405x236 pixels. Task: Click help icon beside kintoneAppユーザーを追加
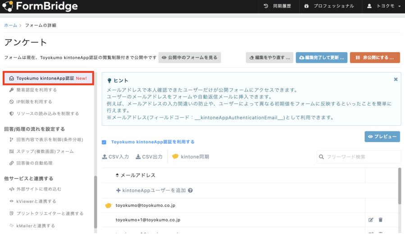click(191, 191)
